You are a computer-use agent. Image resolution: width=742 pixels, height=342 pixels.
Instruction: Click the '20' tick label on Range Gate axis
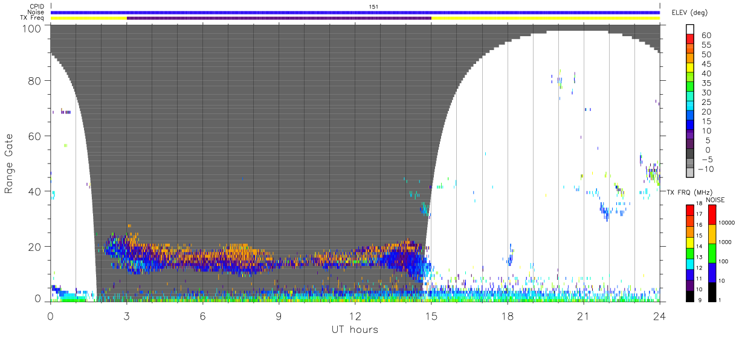coord(36,246)
